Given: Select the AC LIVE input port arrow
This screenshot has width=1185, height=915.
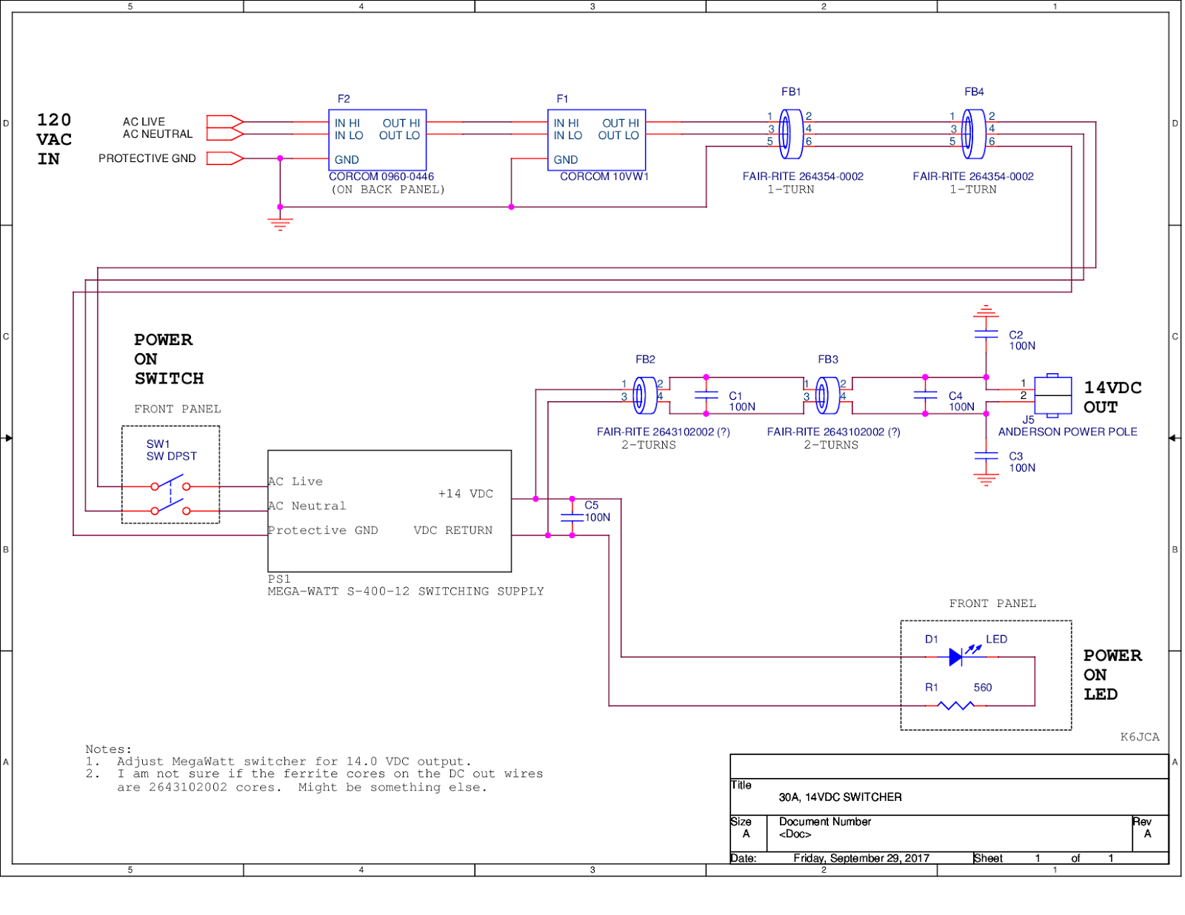Looking at the screenshot, I should (x=225, y=121).
